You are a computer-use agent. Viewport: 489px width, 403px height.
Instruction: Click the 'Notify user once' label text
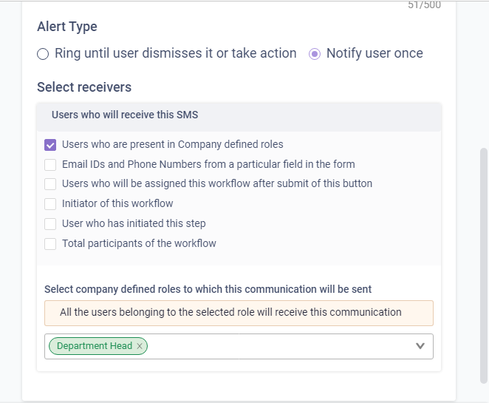(375, 53)
